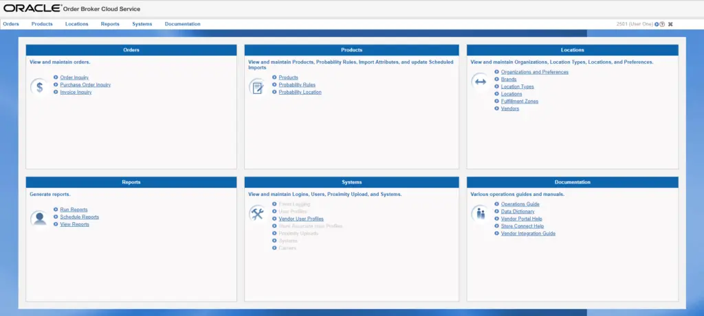Open the Documentation menu
The height and width of the screenshot is (316, 704).
[182, 24]
